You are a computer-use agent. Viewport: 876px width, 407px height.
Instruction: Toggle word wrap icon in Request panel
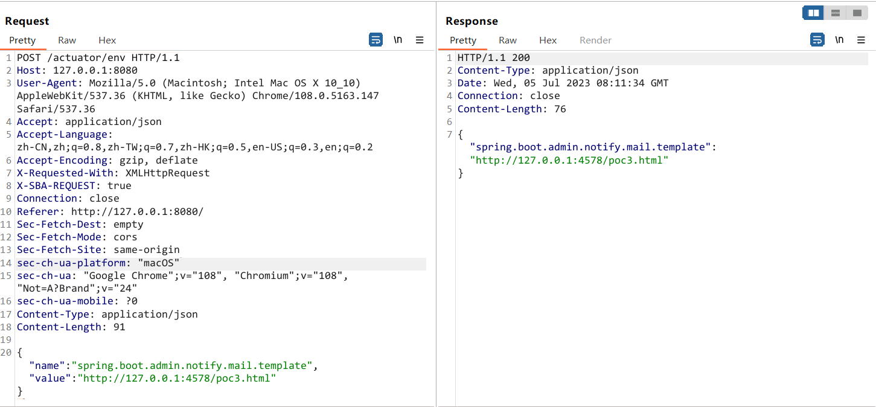pyautogui.click(x=376, y=40)
